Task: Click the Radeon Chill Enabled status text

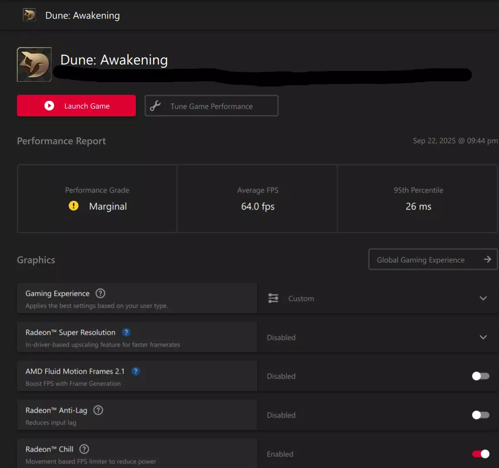Action: click(x=280, y=454)
